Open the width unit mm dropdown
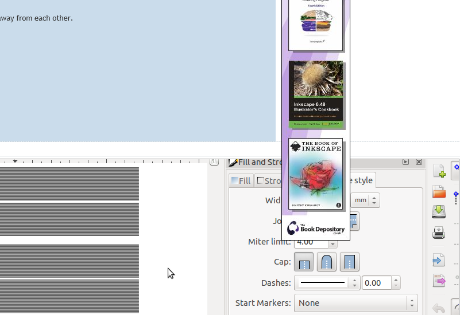 366,200
